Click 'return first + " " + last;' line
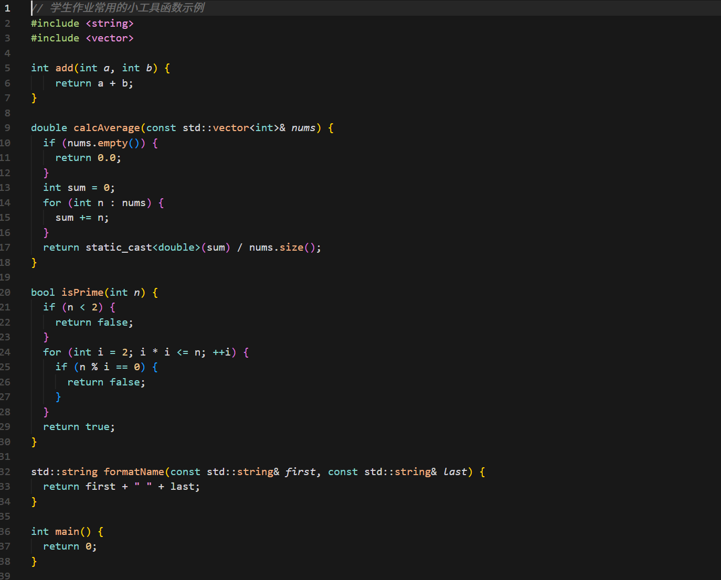The width and height of the screenshot is (721, 580). pyautogui.click(x=122, y=487)
